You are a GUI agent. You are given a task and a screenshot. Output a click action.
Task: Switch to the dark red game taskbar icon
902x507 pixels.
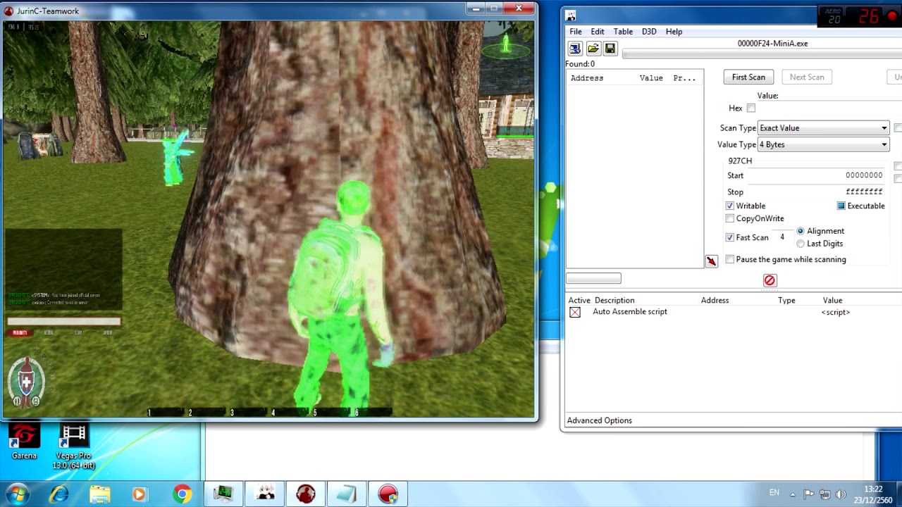[x=306, y=494]
